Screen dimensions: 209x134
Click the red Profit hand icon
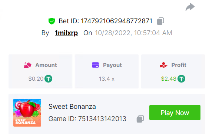coord(163,65)
